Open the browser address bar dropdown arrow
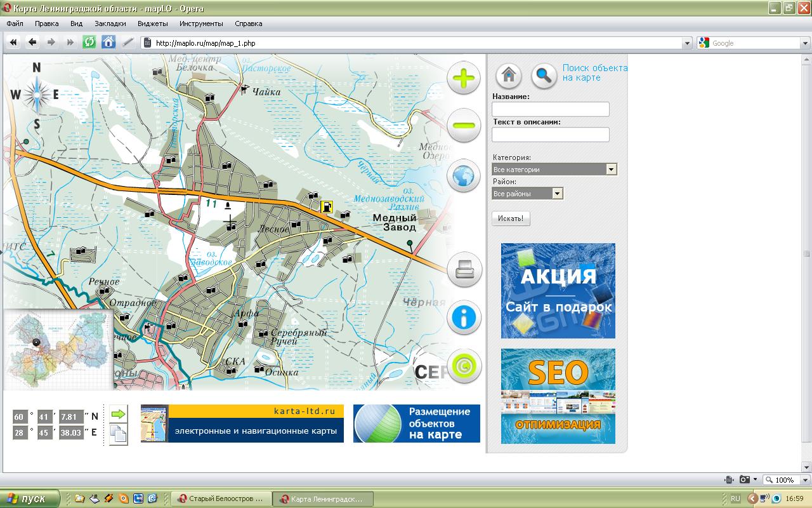This screenshot has height=508, width=812. pyautogui.click(x=687, y=43)
